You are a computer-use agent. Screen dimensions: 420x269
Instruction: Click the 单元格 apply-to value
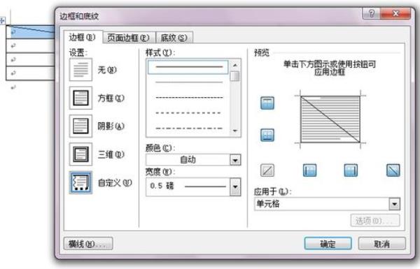click(x=268, y=204)
